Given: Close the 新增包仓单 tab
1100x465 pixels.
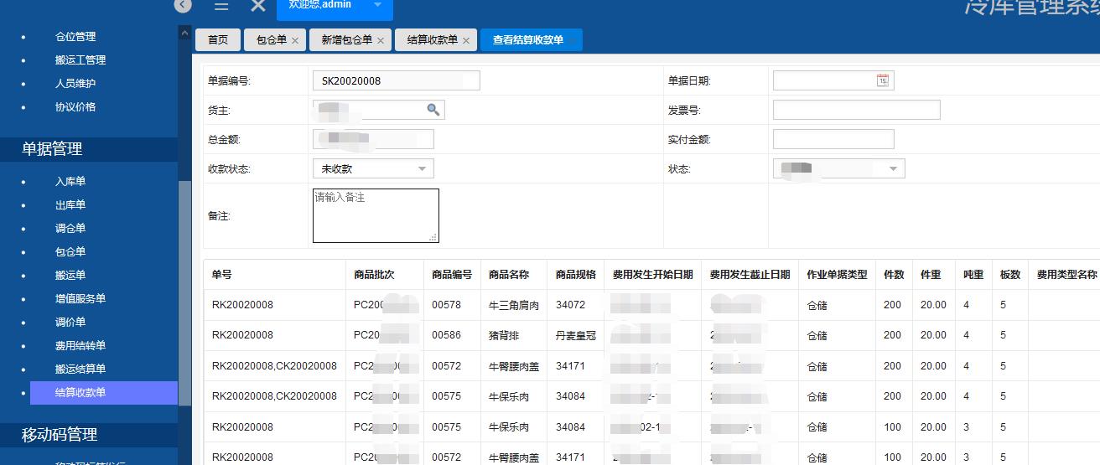Looking at the screenshot, I should coord(381,40).
